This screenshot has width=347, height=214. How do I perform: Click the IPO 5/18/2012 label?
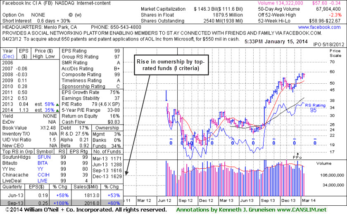[329, 45]
